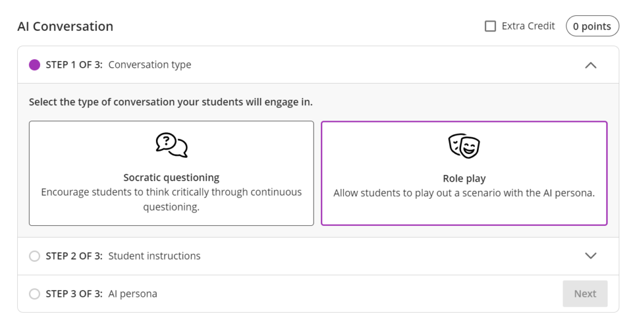
Task: Click the Socratic questioning title text
Action: coord(171,178)
